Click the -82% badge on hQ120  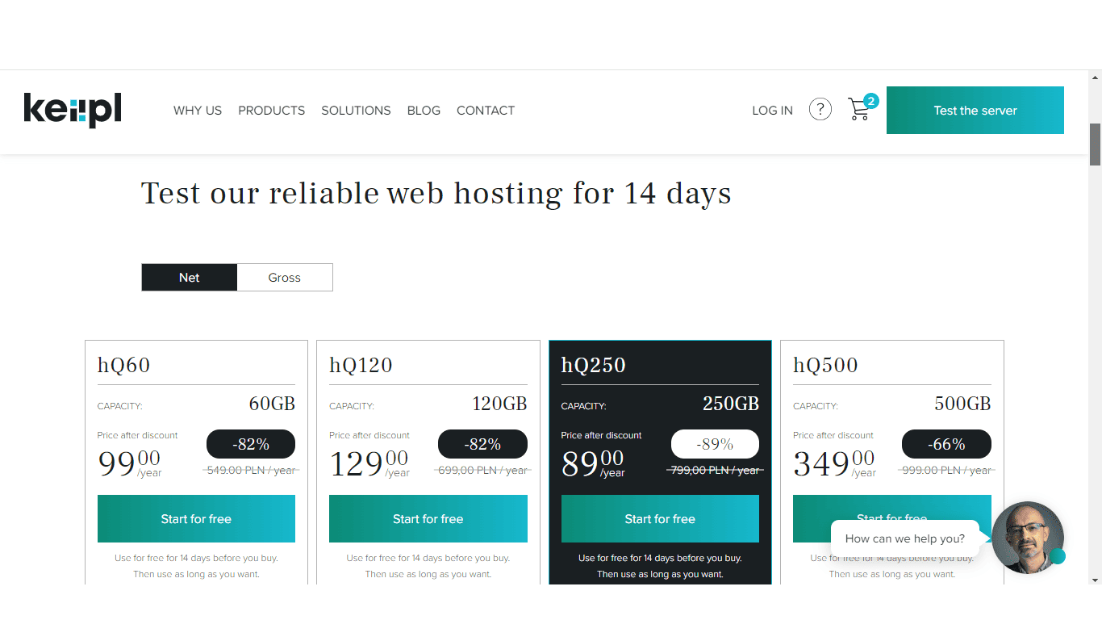482,444
